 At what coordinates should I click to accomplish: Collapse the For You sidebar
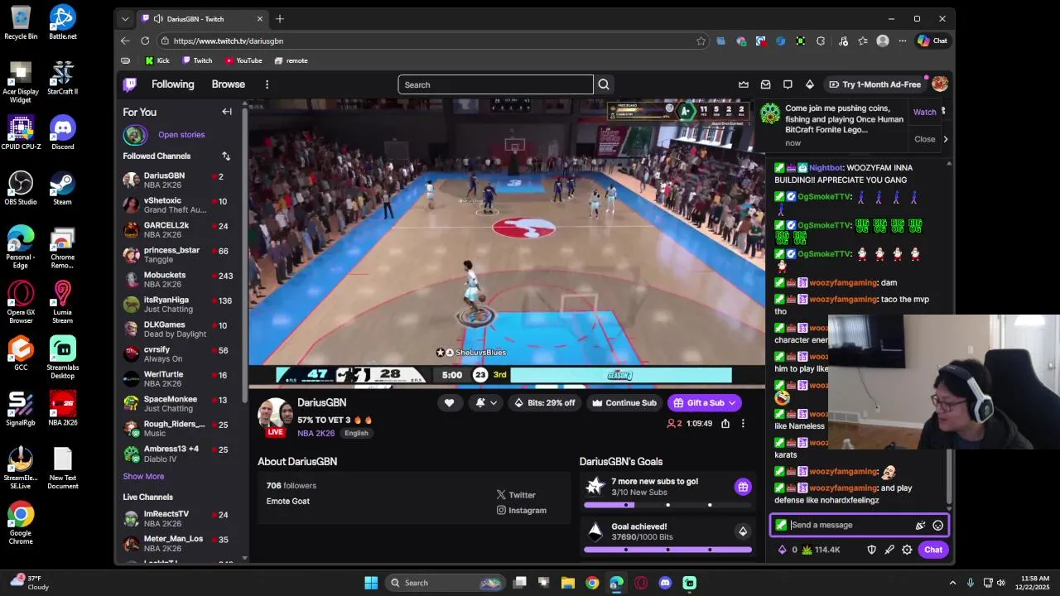[227, 112]
